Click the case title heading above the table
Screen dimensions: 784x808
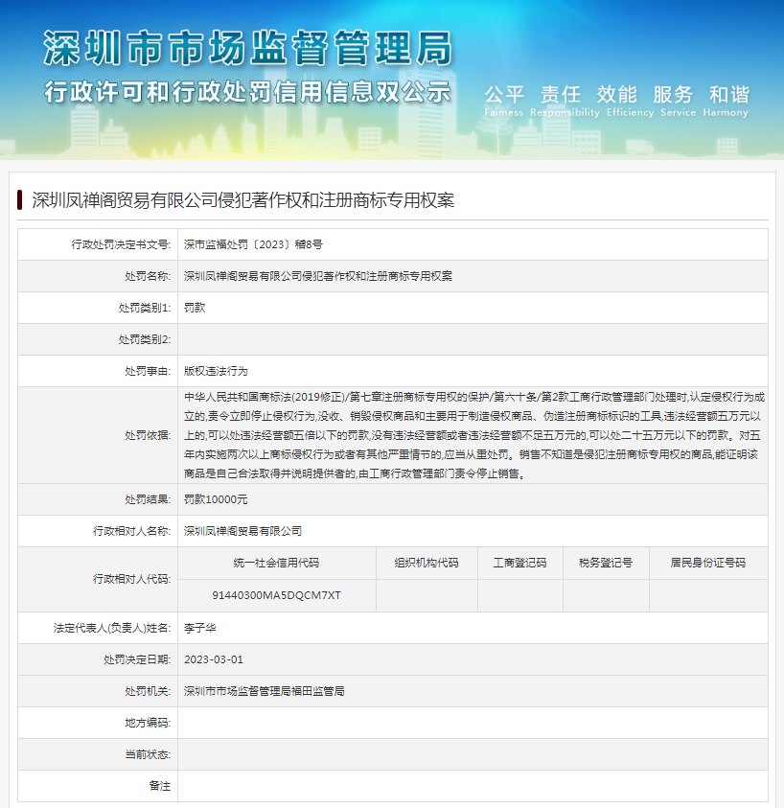coord(242,200)
